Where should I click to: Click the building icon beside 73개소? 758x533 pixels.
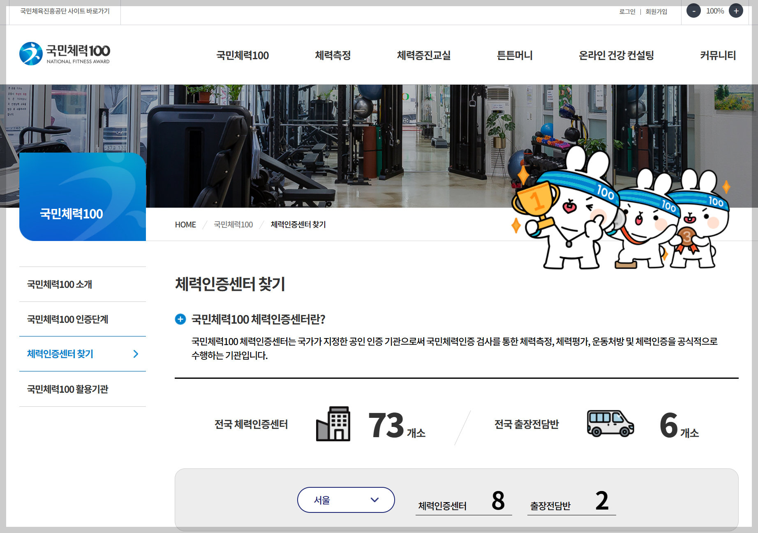point(334,424)
